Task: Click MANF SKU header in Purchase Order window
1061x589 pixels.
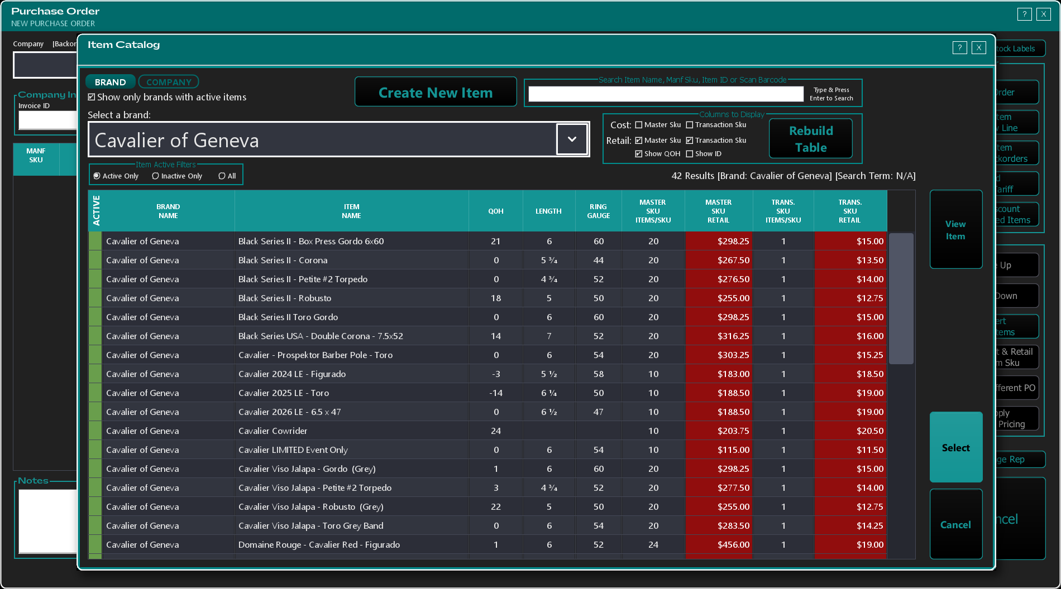Action: 36,159
